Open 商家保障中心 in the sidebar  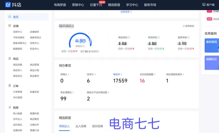20,43
